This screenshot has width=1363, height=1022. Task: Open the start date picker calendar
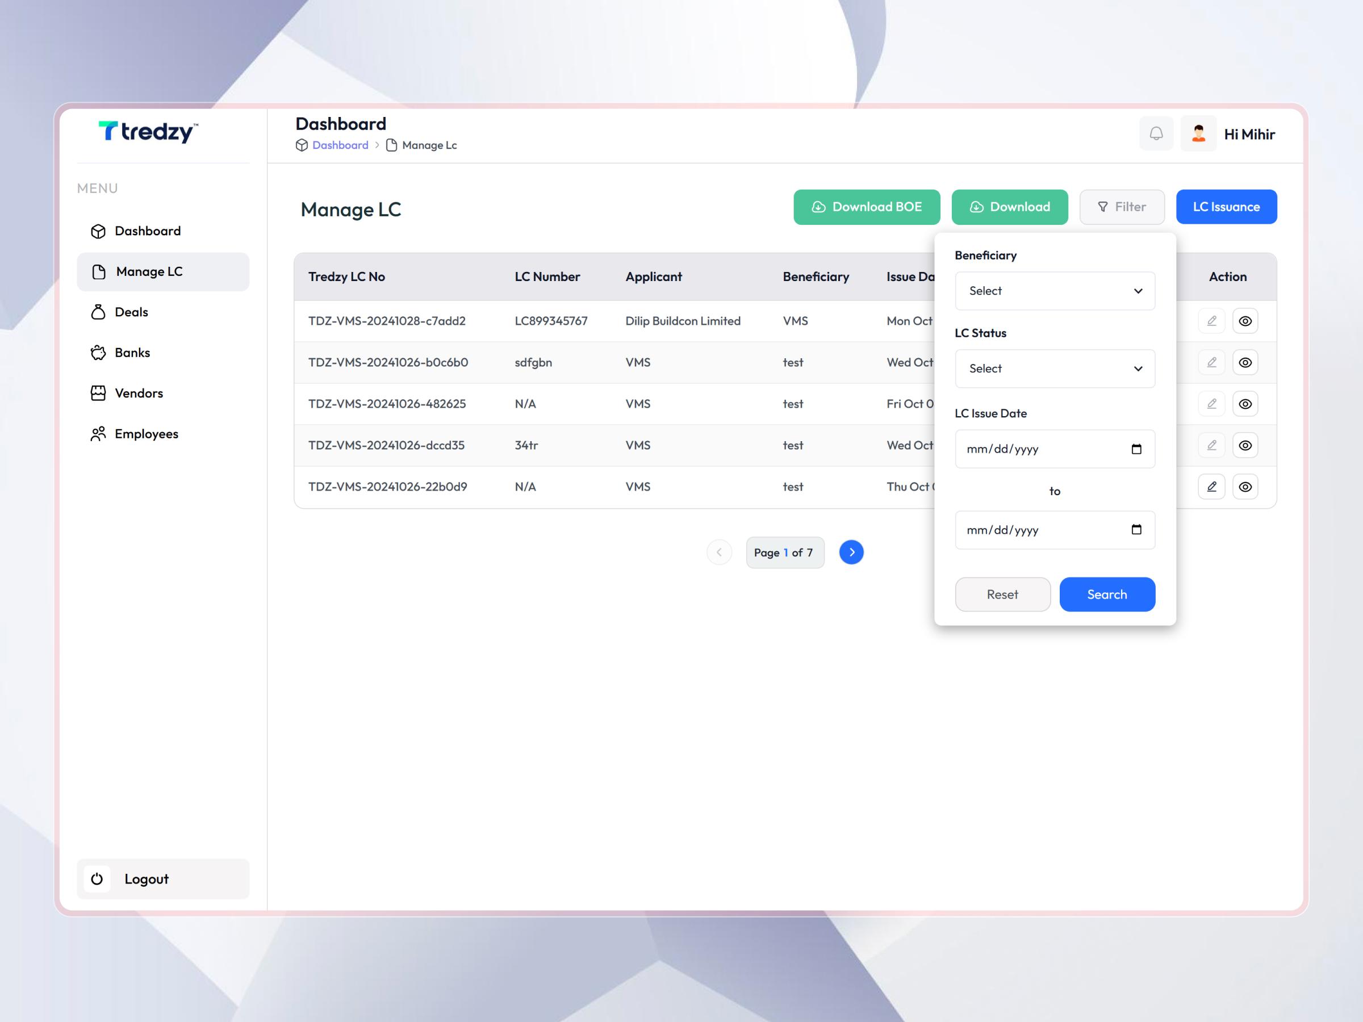tap(1137, 449)
